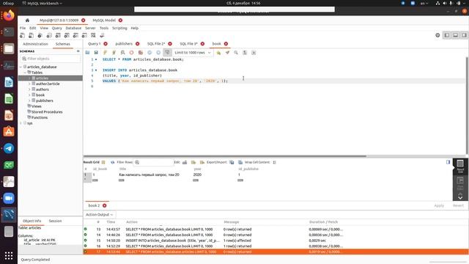Click the Revert button in the result grid

click(458, 205)
